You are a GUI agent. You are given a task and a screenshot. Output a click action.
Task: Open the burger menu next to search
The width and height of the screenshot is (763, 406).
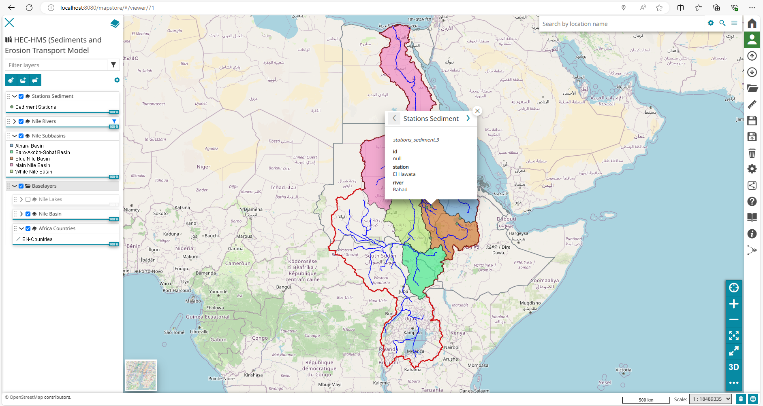pos(734,23)
